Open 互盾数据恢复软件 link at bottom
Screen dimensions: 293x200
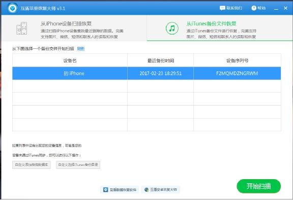(x=120, y=190)
